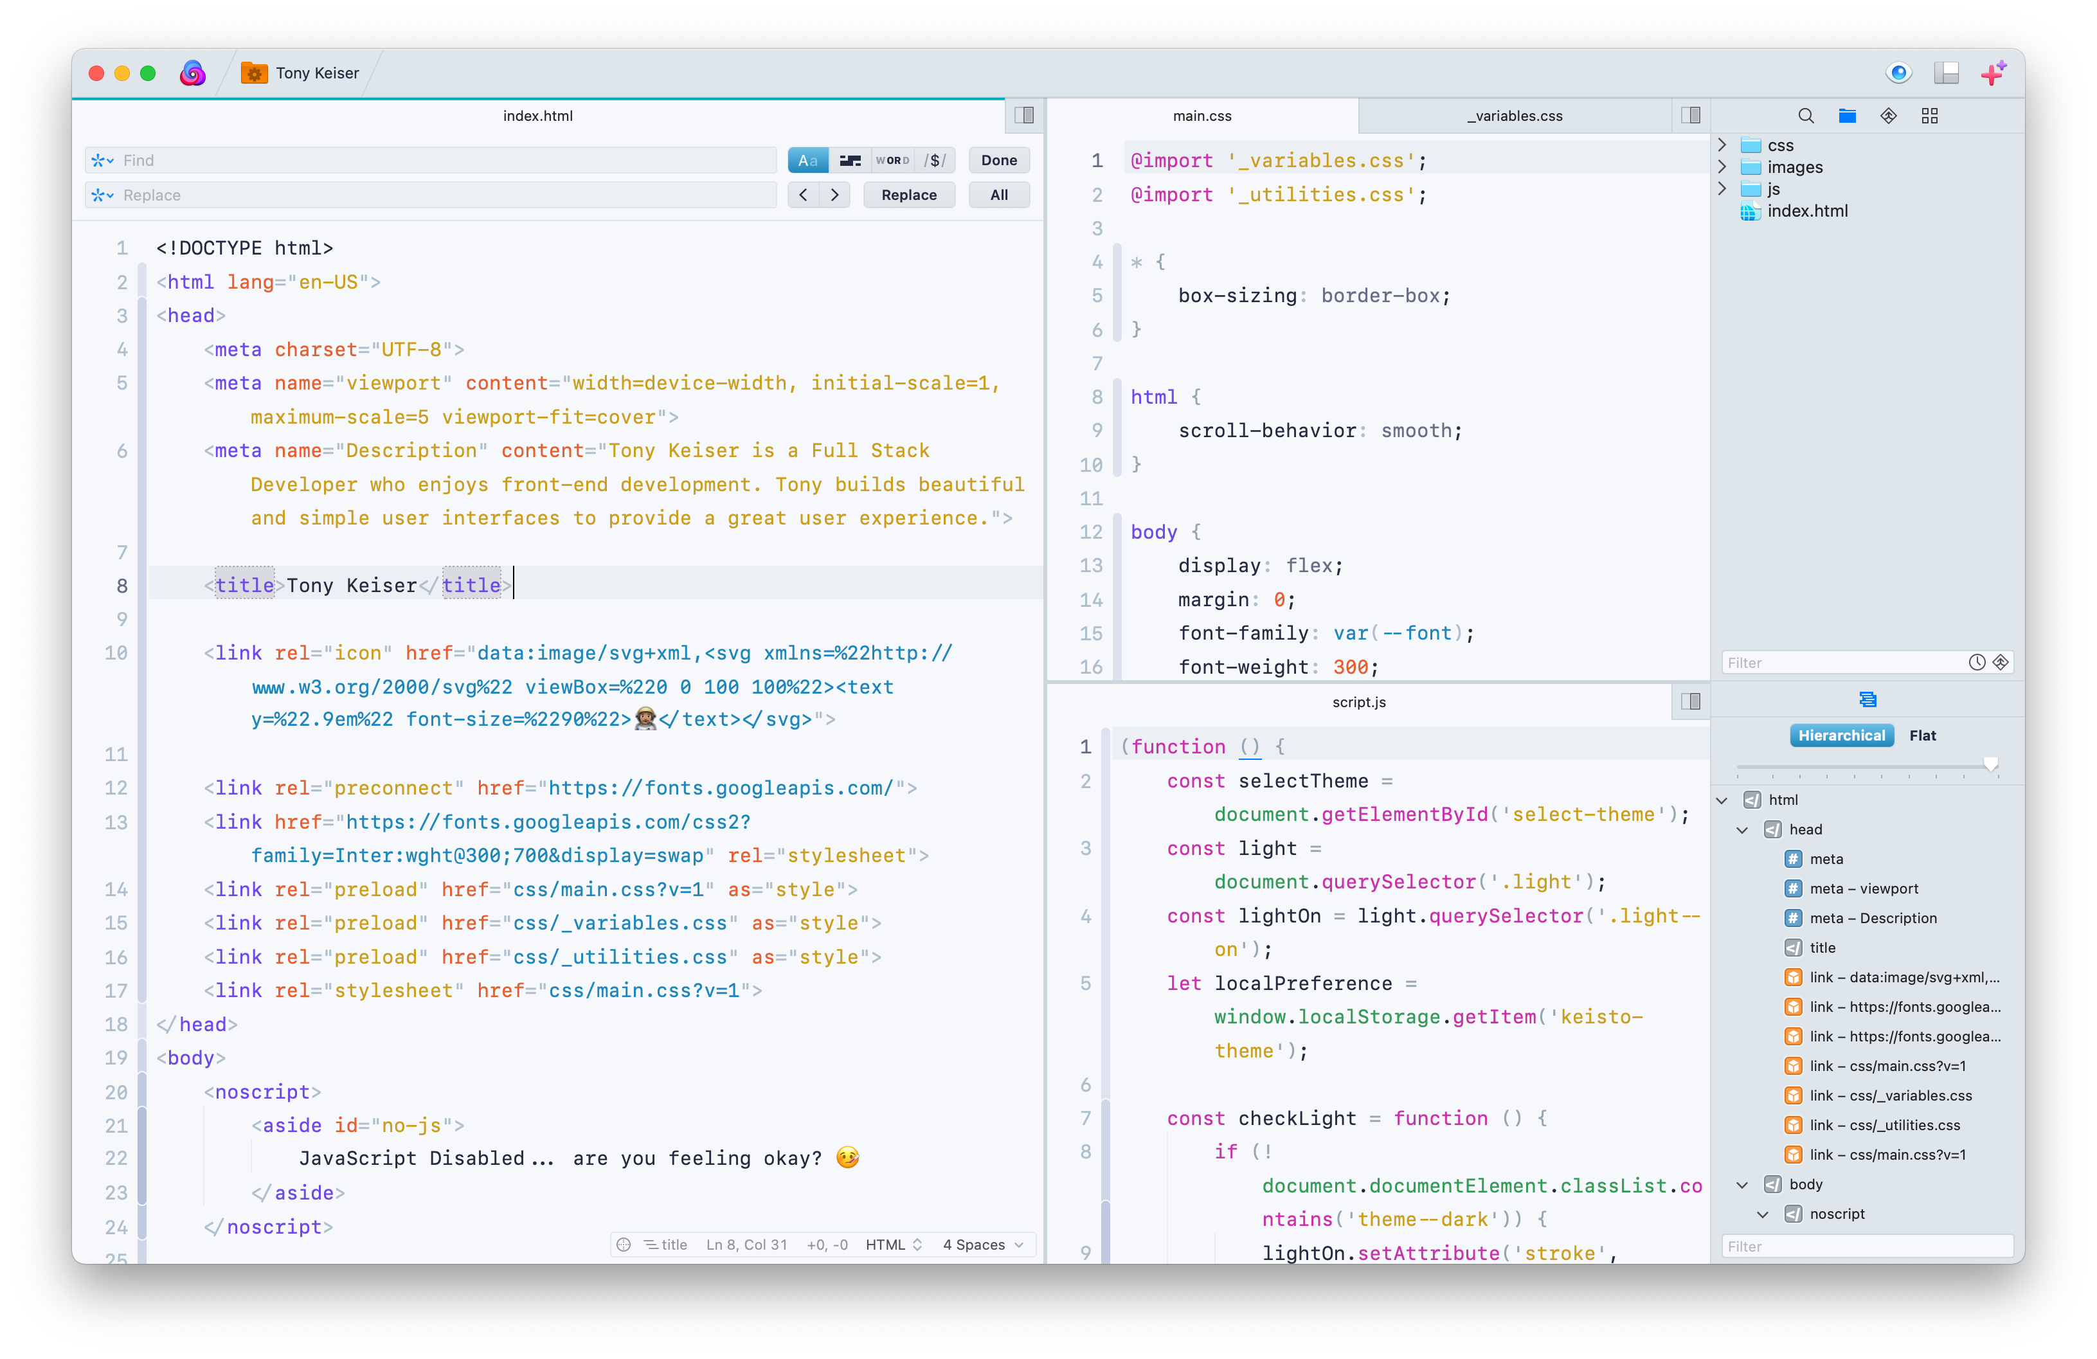Click split pane icon beside index.html tab

[x=1024, y=116]
